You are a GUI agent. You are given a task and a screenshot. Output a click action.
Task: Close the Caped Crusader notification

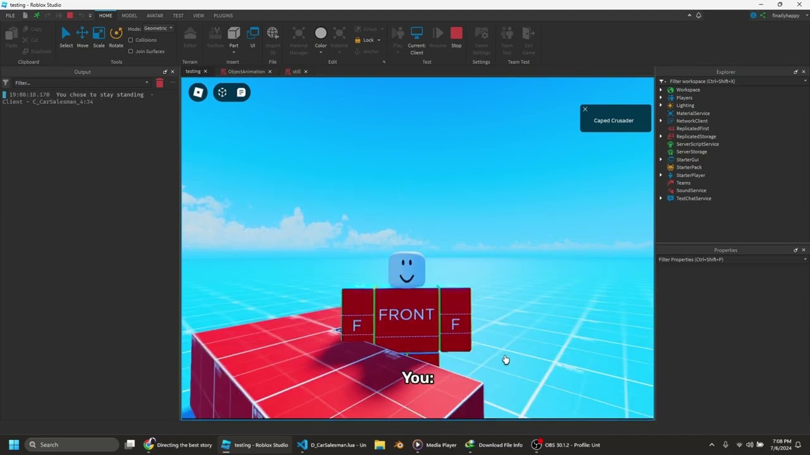click(x=585, y=109)
